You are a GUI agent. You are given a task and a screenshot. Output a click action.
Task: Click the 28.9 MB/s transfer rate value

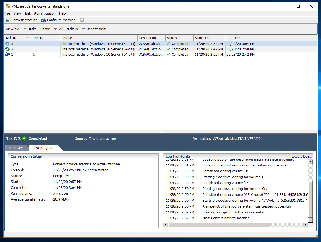(x=61, y=199)
